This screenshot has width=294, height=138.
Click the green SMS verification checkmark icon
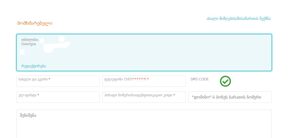[x=225, y=81]
